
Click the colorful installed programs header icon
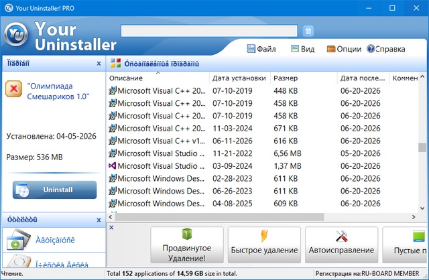click(115, 63)
